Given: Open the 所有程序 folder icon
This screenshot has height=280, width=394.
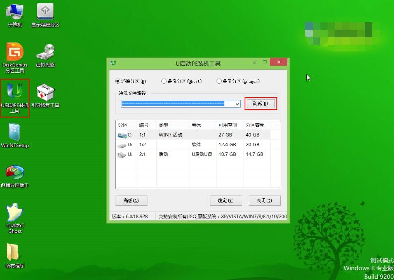Looking at the screenshot, I should 15,256.
